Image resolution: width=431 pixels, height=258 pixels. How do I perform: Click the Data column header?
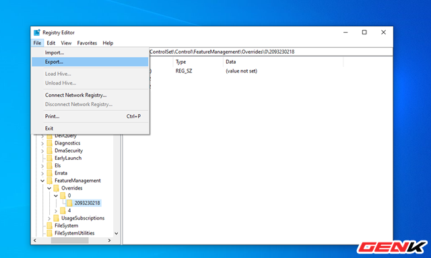(283, 62)
